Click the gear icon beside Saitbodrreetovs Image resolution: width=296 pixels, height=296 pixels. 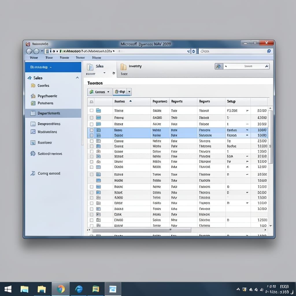tap(33, 153)
